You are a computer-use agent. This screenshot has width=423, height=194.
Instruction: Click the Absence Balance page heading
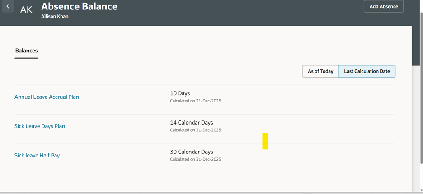pos(79,7)
